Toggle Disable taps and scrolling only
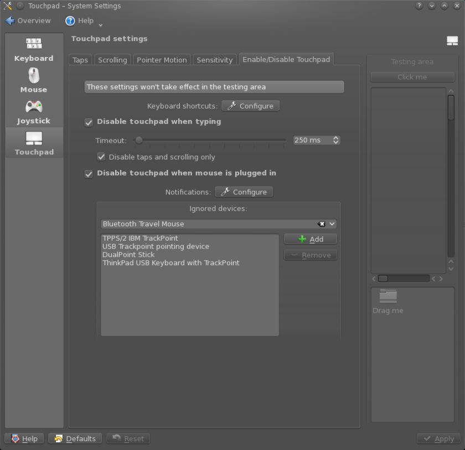Image resolution: width=465 pixels, height=450 pixels. (x=101, y=157)
